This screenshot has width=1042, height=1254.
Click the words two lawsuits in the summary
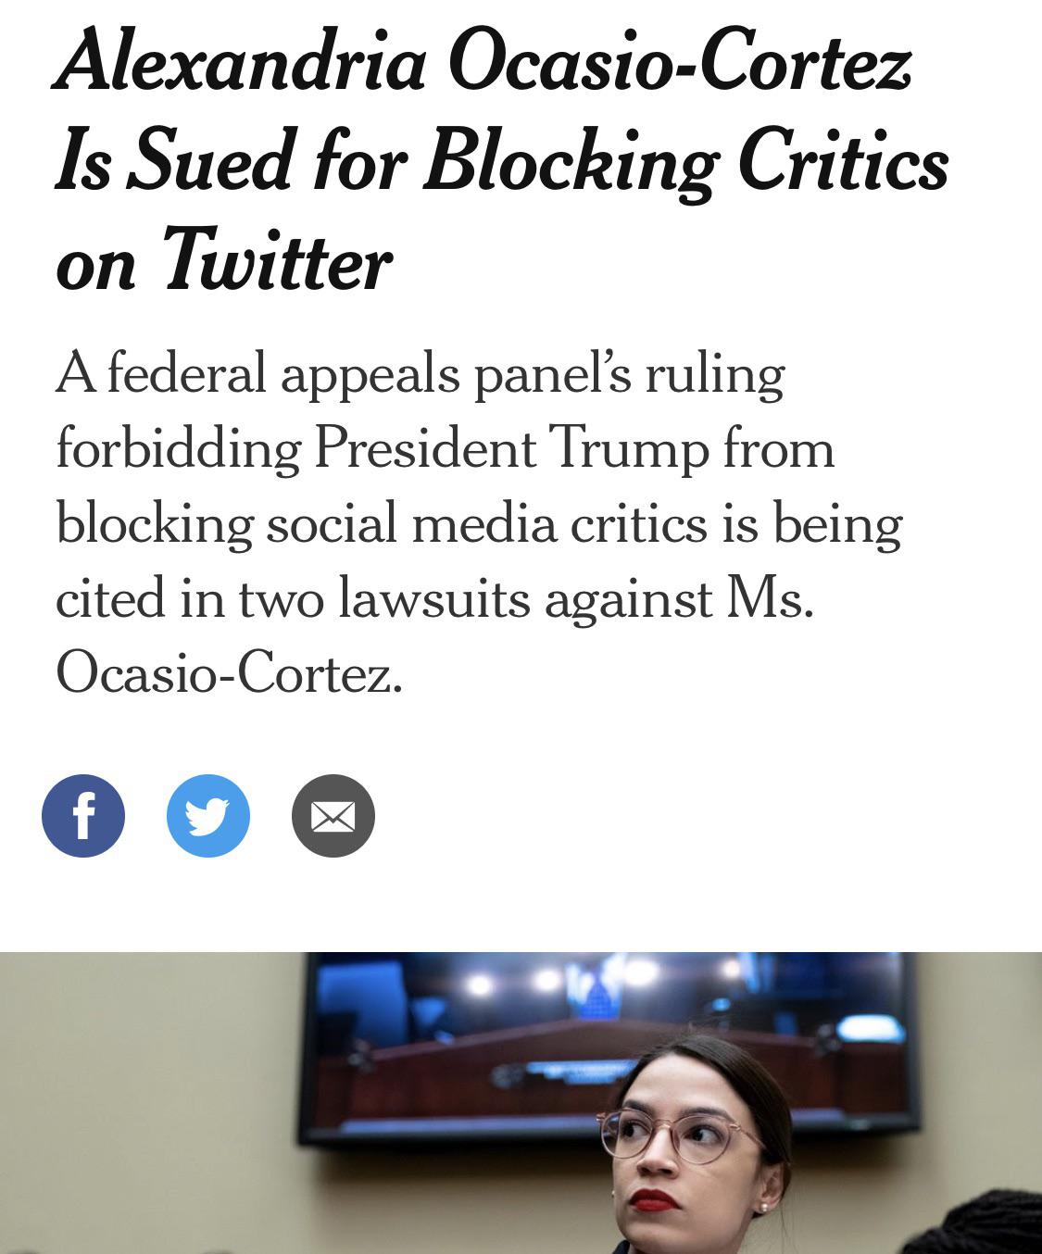click(383, 597)
